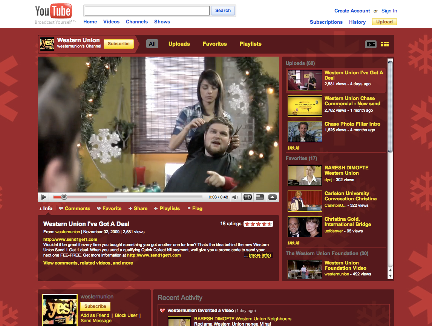432x326 pixels.
Task: Open Christina Gold, International Bridge thumbnail
Action: 305,227
